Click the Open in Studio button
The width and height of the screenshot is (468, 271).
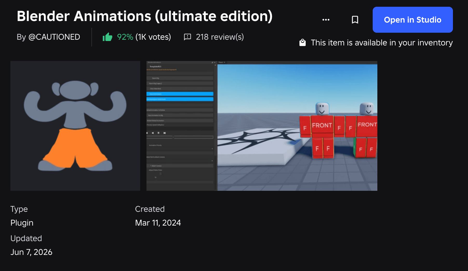[x=413, y=20]
